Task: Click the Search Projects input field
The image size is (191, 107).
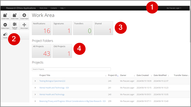Action: (71, 69)
